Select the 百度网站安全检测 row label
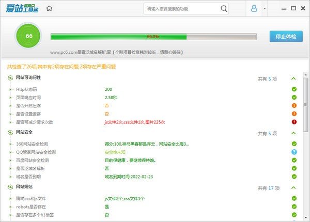 (33, 161)
